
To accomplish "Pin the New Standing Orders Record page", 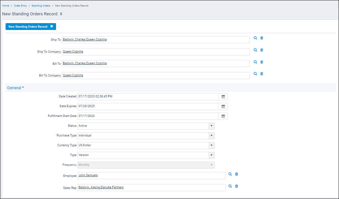I will [x=62, y=14].
